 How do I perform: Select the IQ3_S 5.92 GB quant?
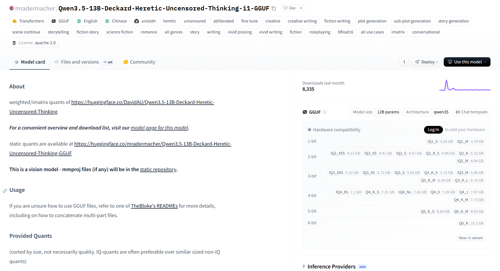click(407, 173)
